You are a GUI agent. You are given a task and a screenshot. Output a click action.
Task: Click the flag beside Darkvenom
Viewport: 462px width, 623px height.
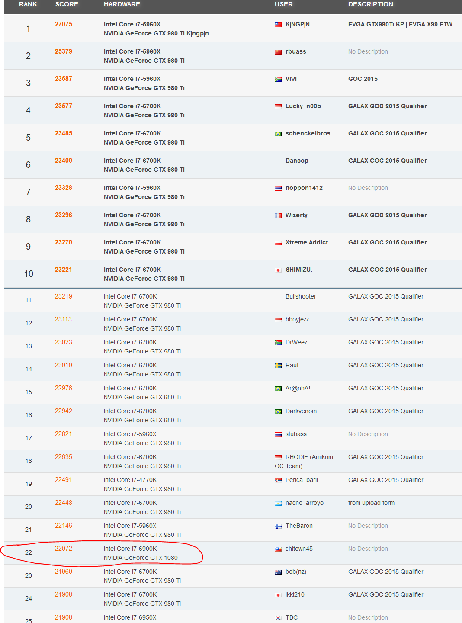tap(278, 411)
